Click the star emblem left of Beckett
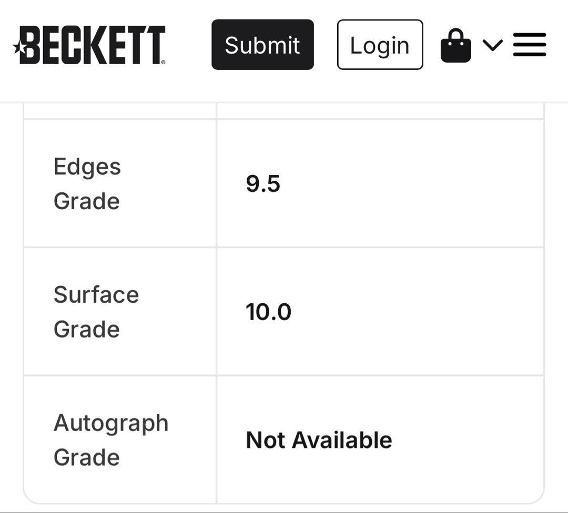The width and height of the screenshot is (568, 513). 18,48
